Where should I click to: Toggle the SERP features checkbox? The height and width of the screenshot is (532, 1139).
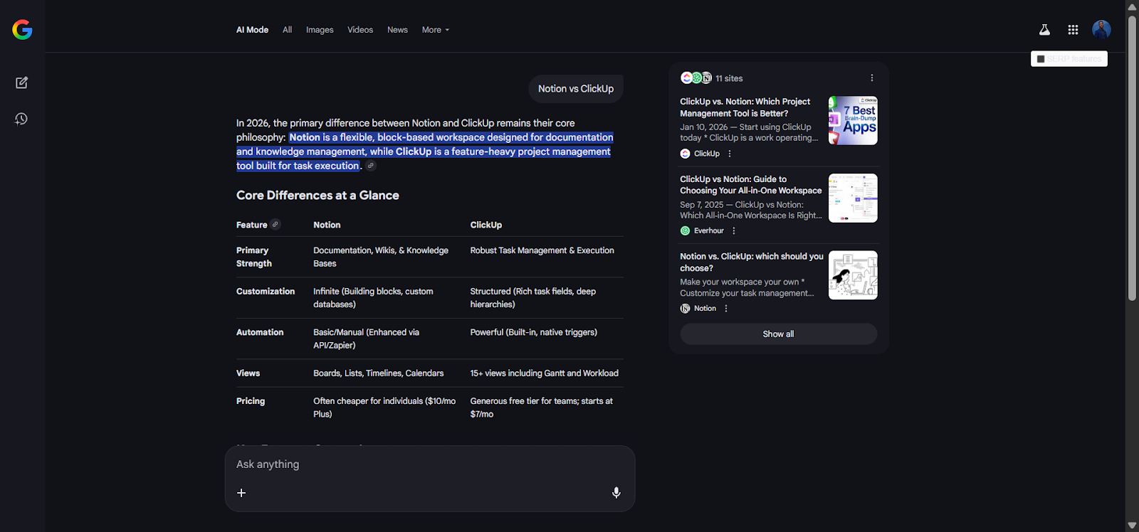coord(1041,59)
